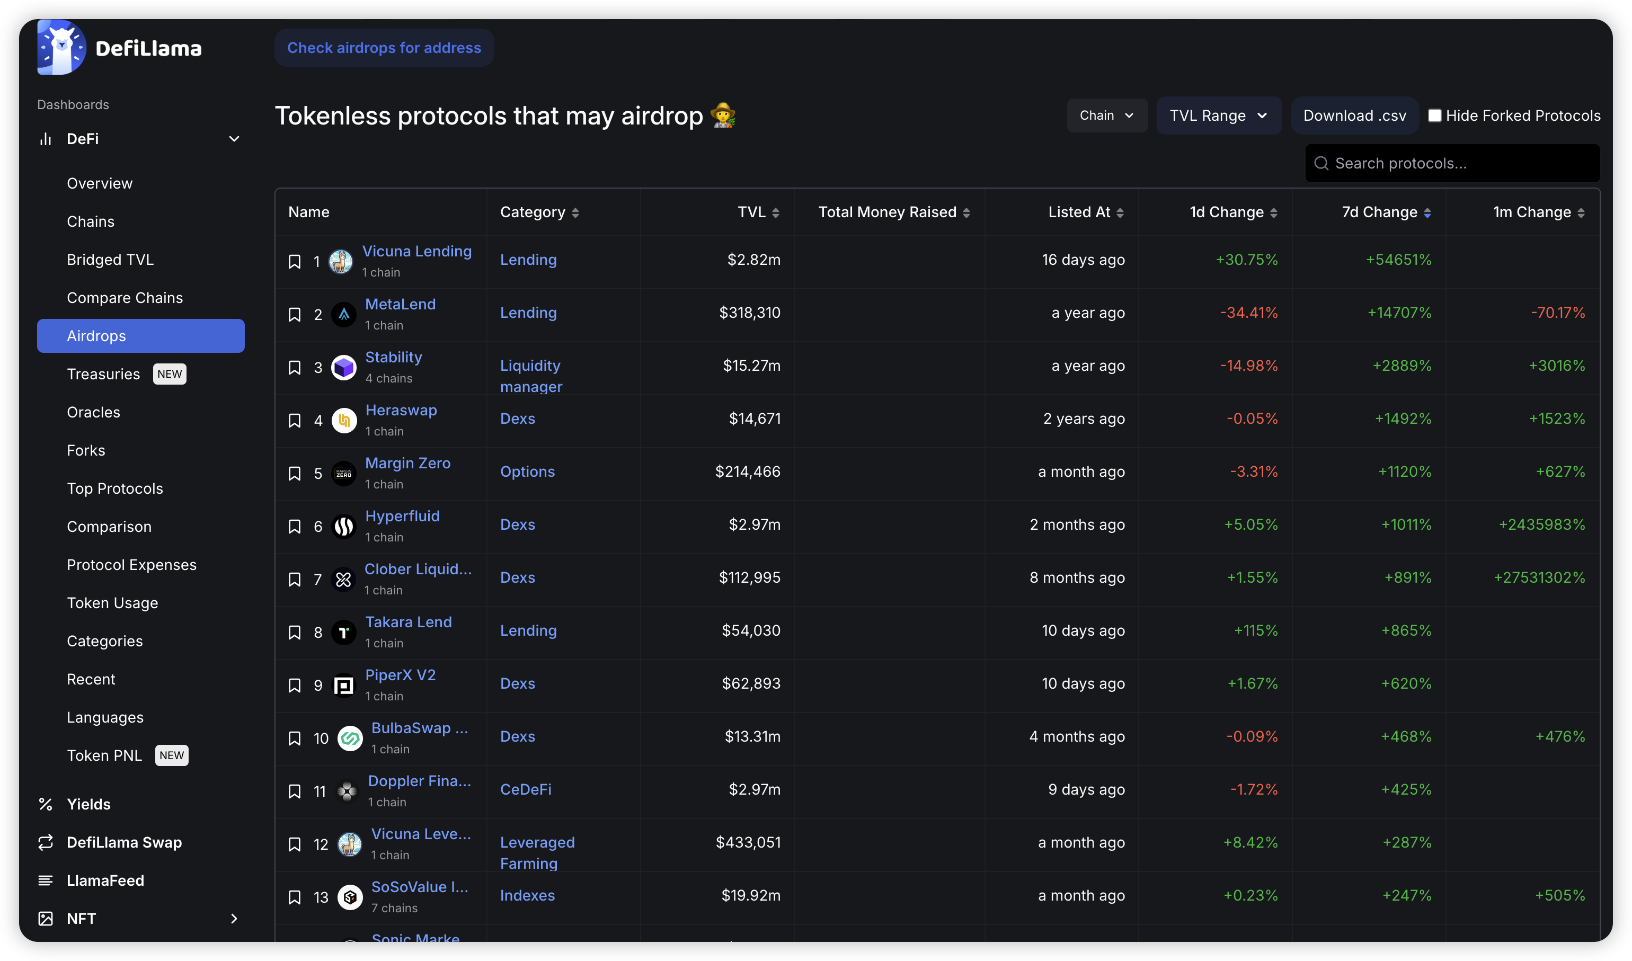Collapse the DeFi sidebar section

coord(234,139)
